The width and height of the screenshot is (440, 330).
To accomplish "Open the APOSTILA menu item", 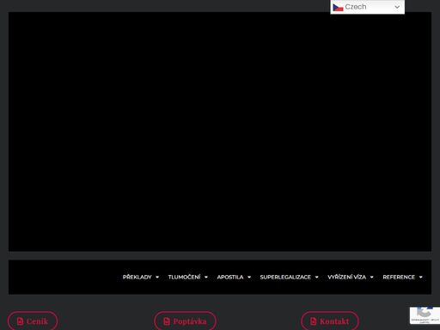I will [230, 277].
